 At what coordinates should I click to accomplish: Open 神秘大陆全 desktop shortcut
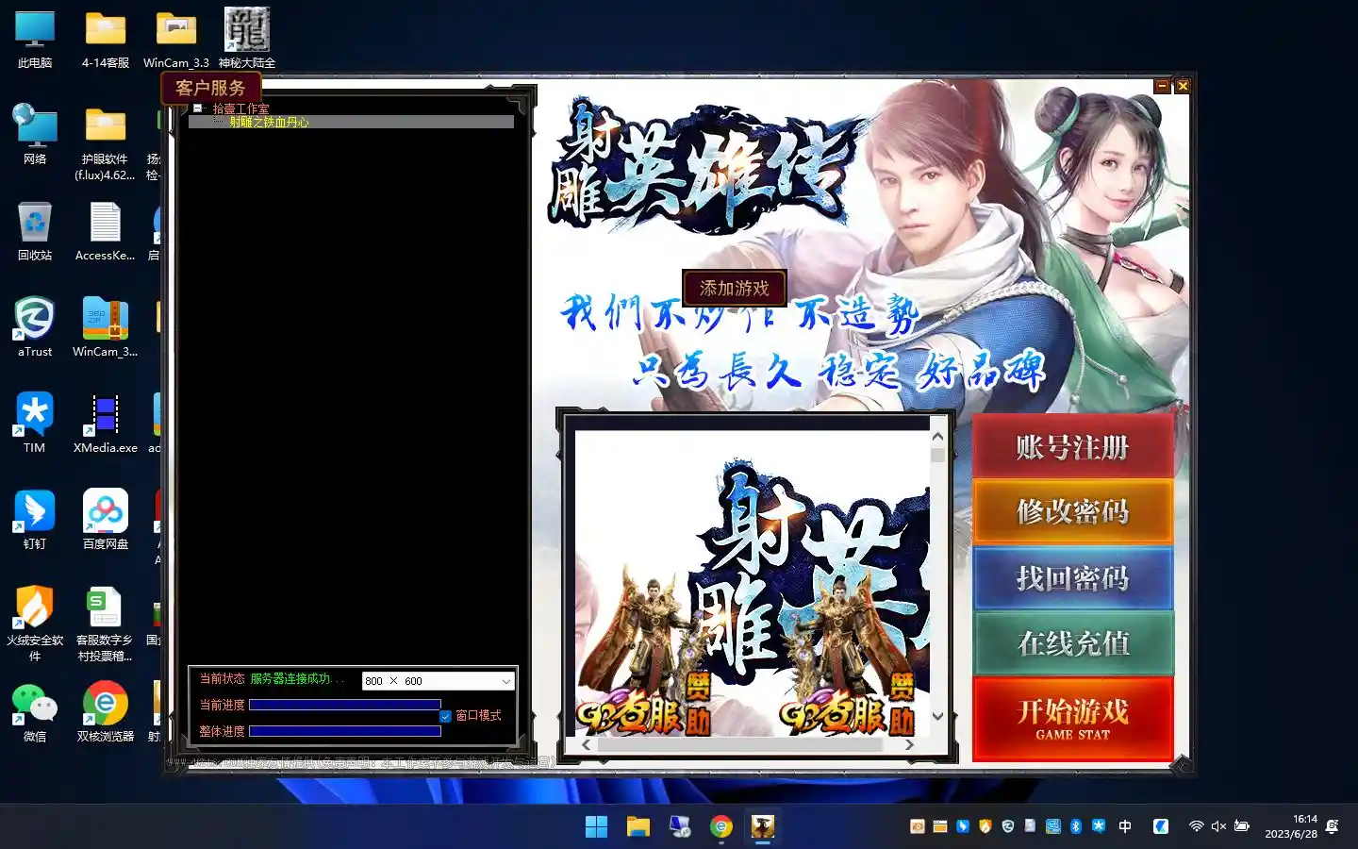[247, 40]
